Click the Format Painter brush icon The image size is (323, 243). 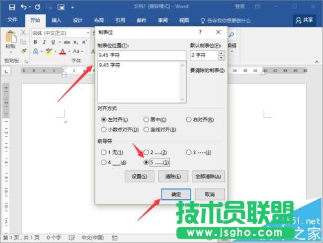tap(23, 51)
